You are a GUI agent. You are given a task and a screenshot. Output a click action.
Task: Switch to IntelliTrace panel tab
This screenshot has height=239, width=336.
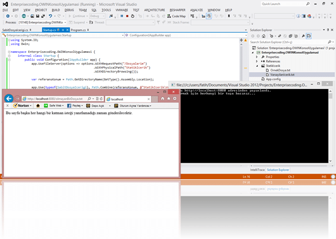click(x=257, y=169)
